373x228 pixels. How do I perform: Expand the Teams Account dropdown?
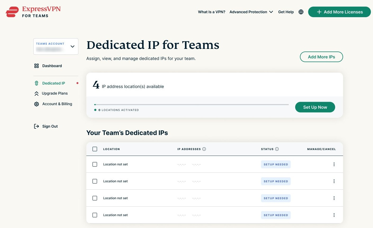(x=56, y=46)
